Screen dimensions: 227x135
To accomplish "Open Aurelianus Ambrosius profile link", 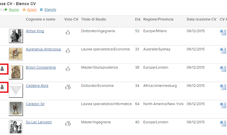I will click(x=43, y=49).
